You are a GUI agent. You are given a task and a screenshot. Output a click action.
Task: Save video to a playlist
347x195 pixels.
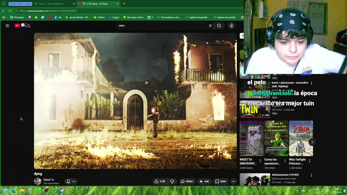[x=220, y=181]
